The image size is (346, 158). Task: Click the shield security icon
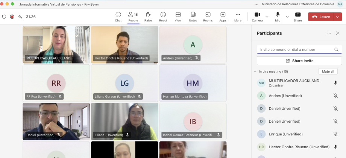pyautogui.click(x=4, y=17)
